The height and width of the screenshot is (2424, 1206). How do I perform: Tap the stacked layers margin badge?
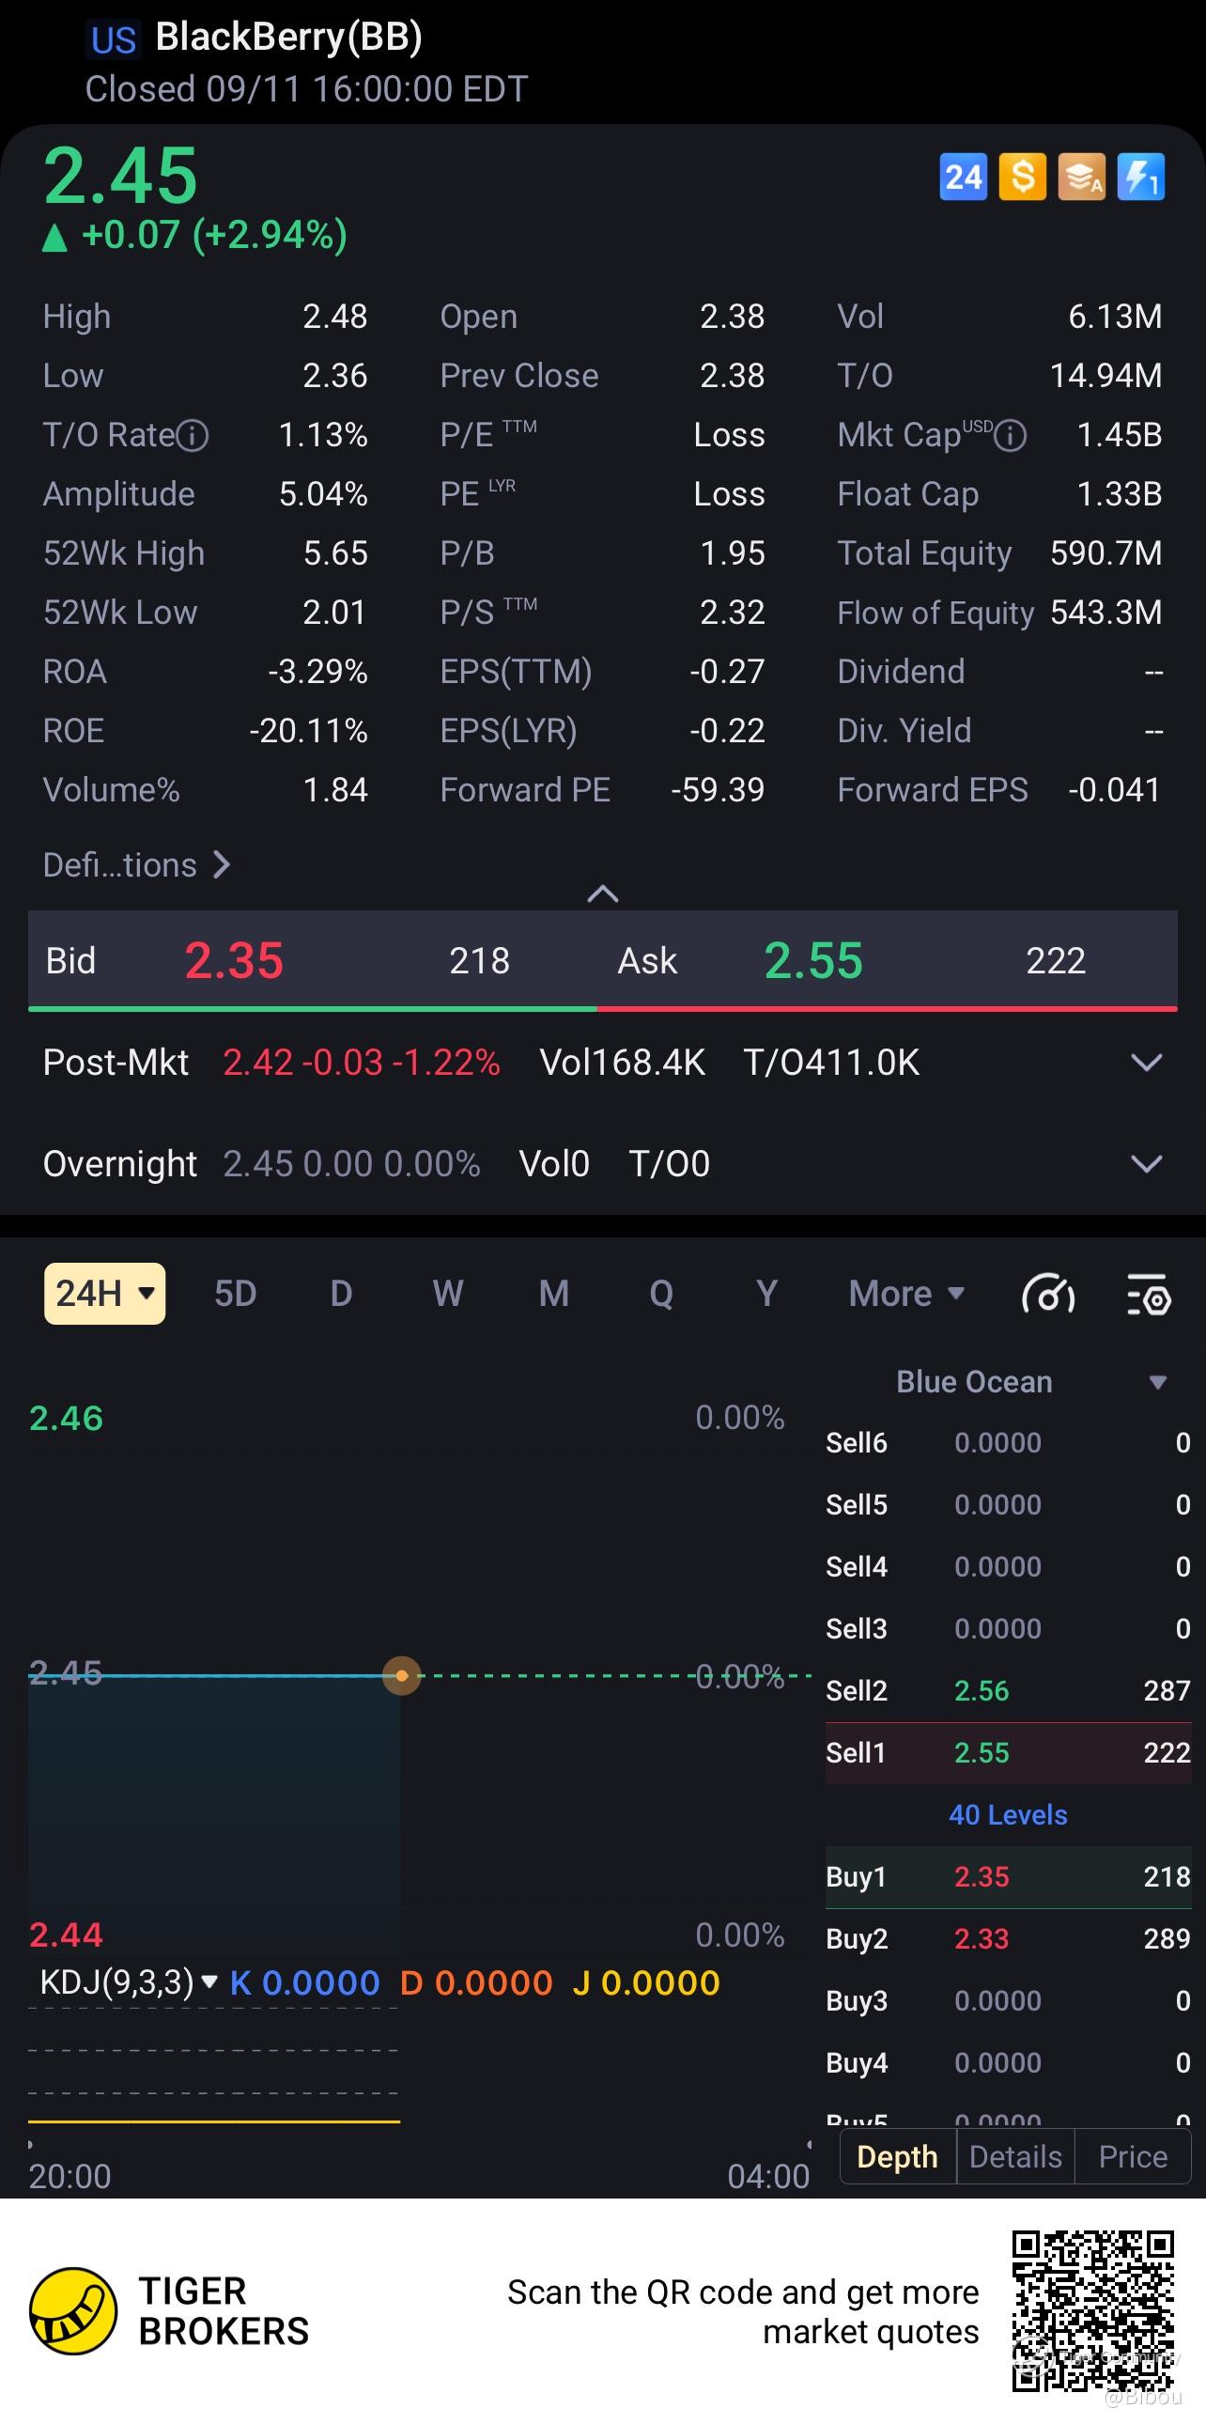coord(1081,177)
